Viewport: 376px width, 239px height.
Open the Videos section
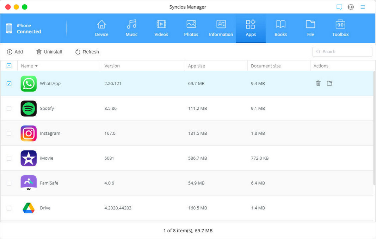[x=161, y=28]
